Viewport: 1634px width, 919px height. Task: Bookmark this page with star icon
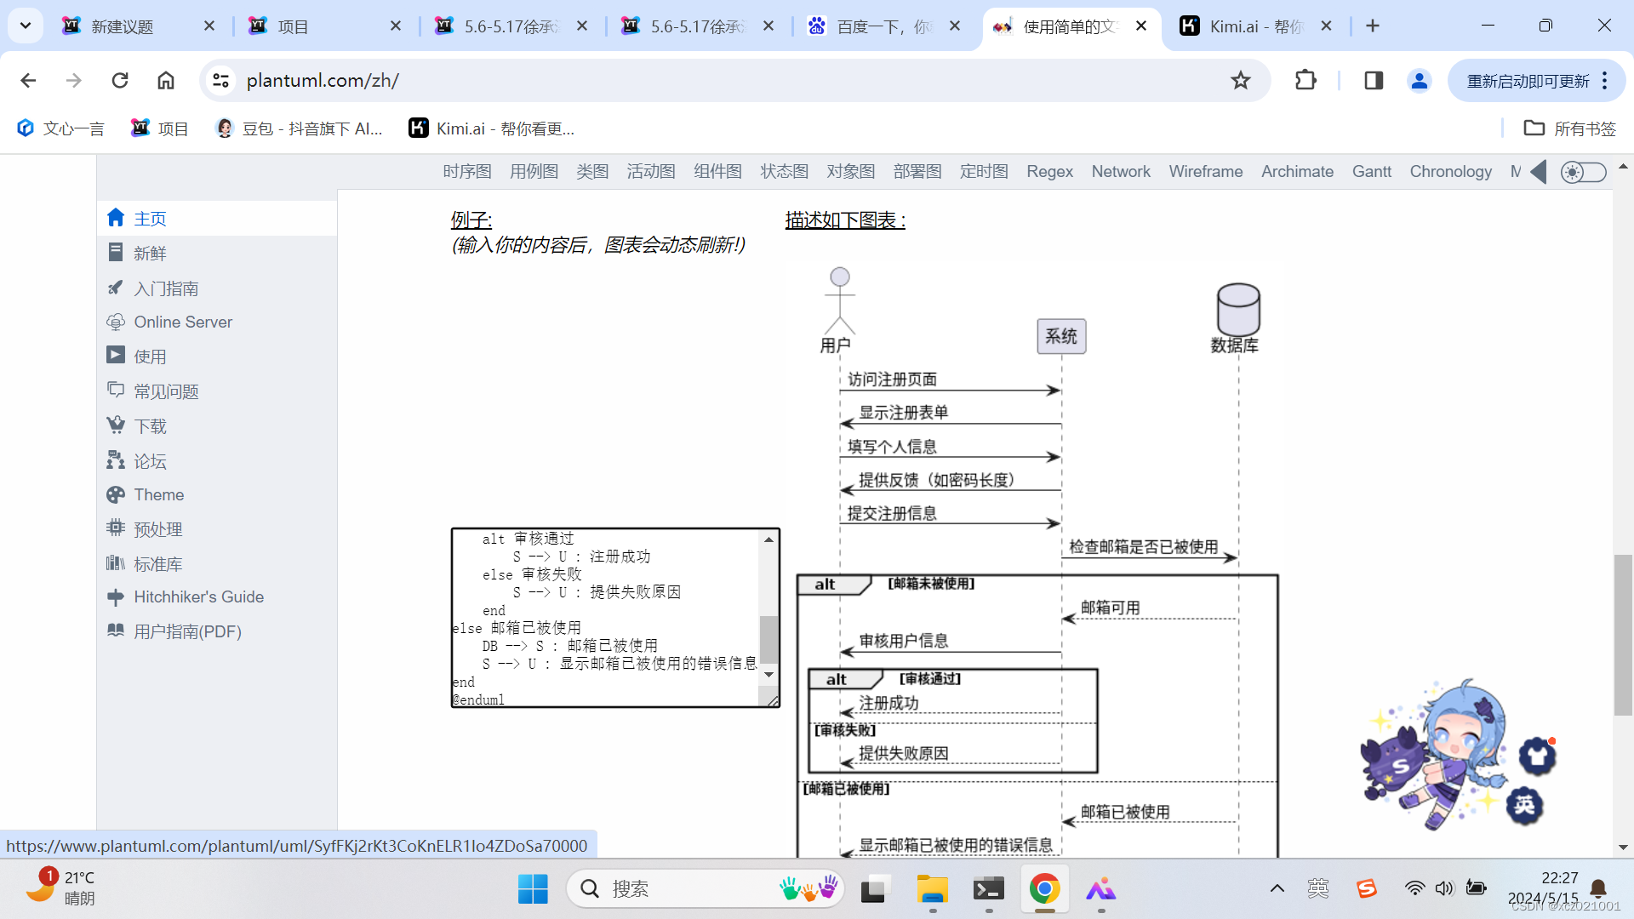pos(1240,80)
